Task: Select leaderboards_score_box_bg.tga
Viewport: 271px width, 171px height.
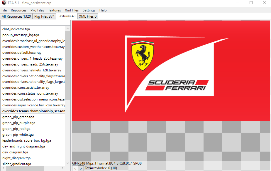Action: click(x=27, y=140)
